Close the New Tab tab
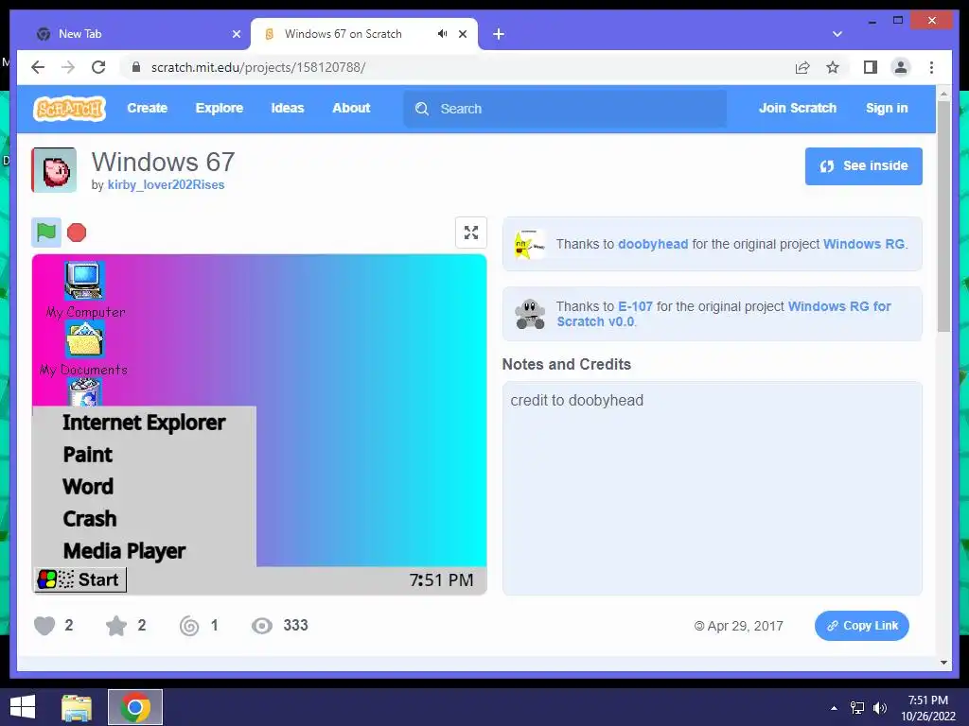This screenshot has height=726, width=969. 236,34
